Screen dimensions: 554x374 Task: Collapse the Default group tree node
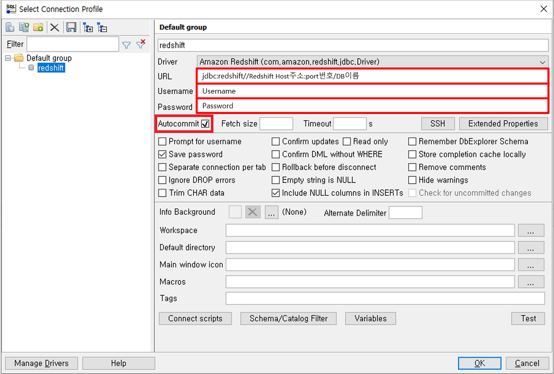8,58
